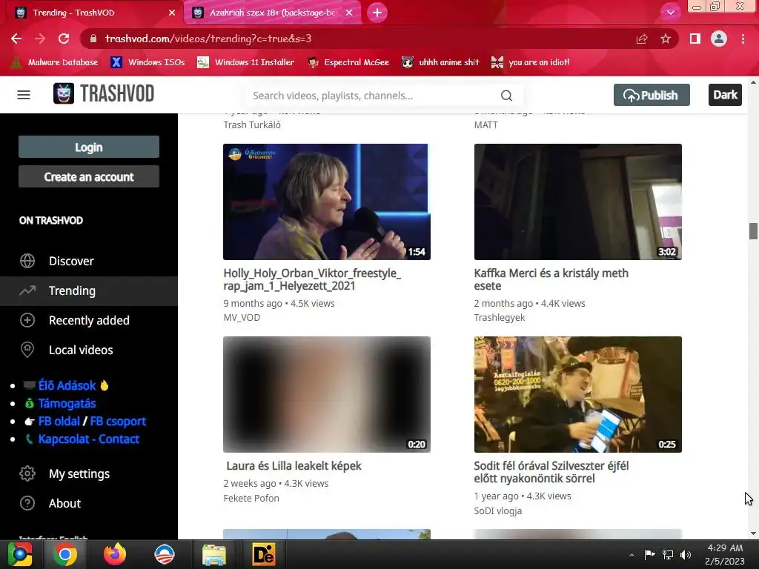The height and width of the screenshot is (569, 759).
Task: Click the Trending arrow icon
Action: point(27,290)
